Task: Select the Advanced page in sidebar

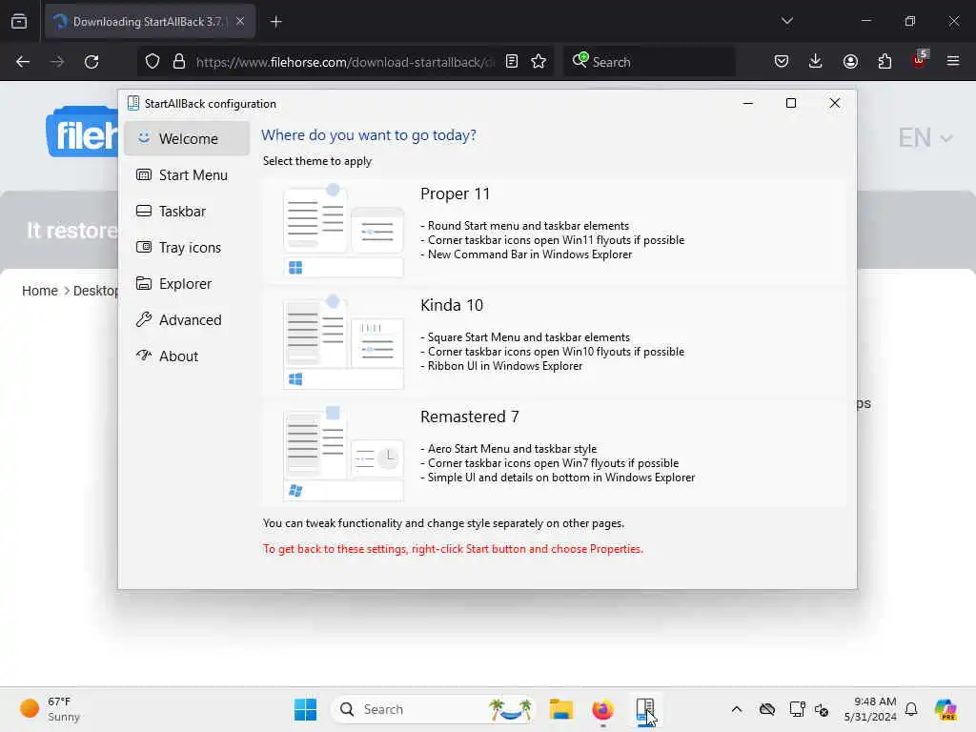Action: click(187, 319)
